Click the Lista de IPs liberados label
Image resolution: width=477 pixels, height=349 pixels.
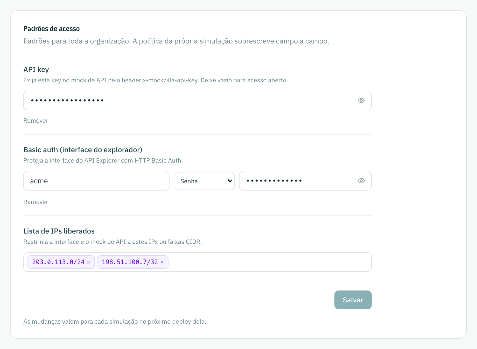(x=59, y=231)
